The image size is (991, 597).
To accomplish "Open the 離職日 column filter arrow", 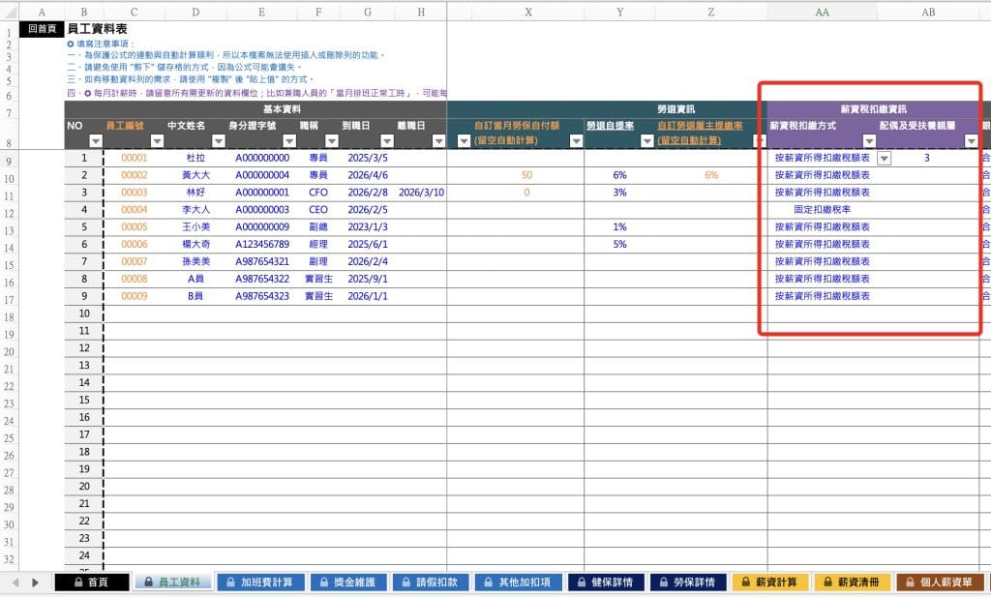I will click(x=438, y=141).
